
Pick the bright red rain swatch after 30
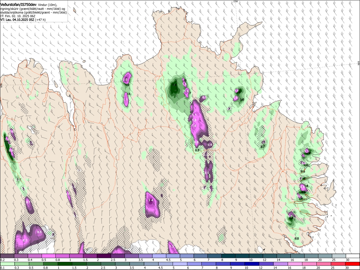[353, 264]
